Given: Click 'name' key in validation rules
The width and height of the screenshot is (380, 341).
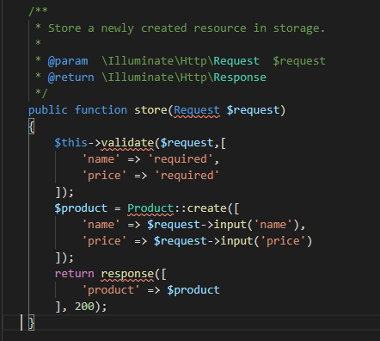Looking at the screenshot, I should (101, 159).
